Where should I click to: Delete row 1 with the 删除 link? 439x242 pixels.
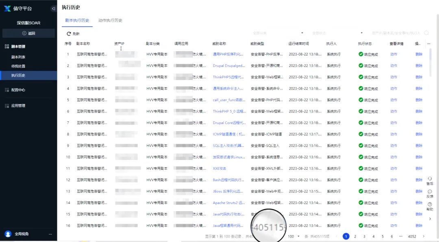[x=419, y=54]
